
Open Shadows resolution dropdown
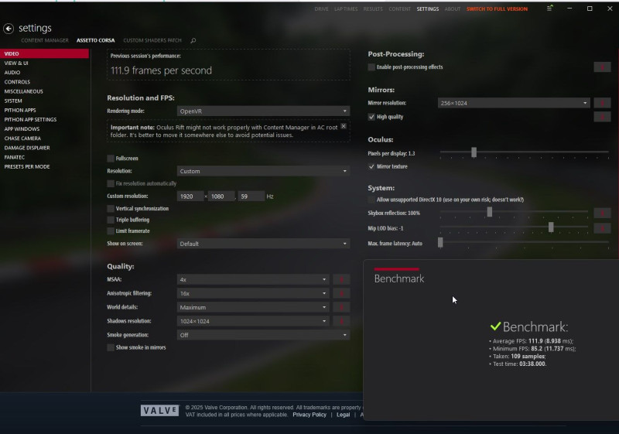point(253,321)
